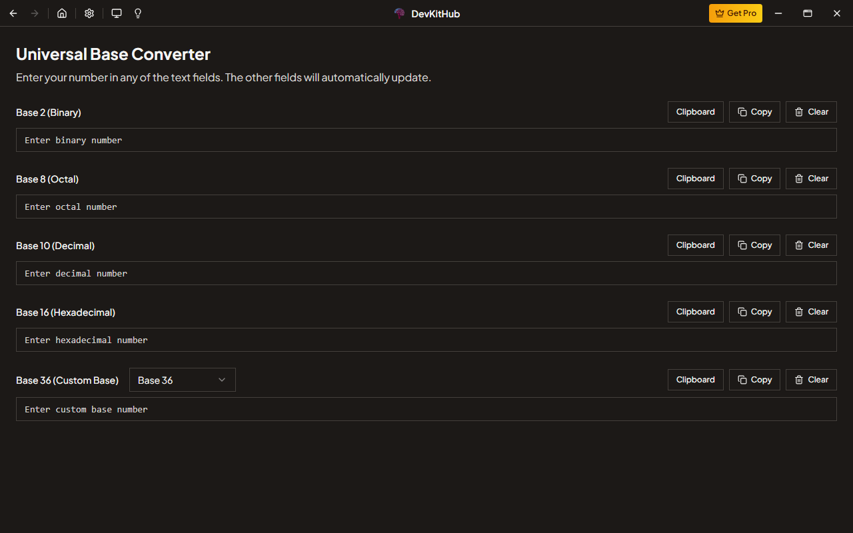Copy the Base 8 Octal value
The image size is (853, 533).
tap(754, 179)
